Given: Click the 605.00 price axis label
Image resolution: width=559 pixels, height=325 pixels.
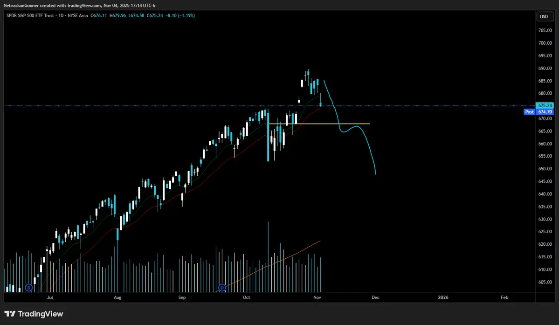Looking at the screenshot, I should (x=545, y=282).
